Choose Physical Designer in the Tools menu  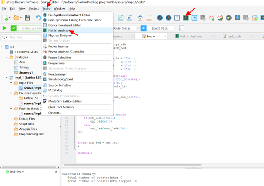(77, 36)
